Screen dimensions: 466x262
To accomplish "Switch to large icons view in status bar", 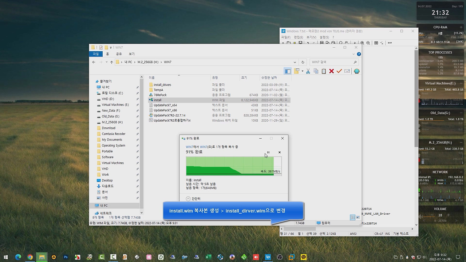I will pyautogui.click(x=358, y=218).
